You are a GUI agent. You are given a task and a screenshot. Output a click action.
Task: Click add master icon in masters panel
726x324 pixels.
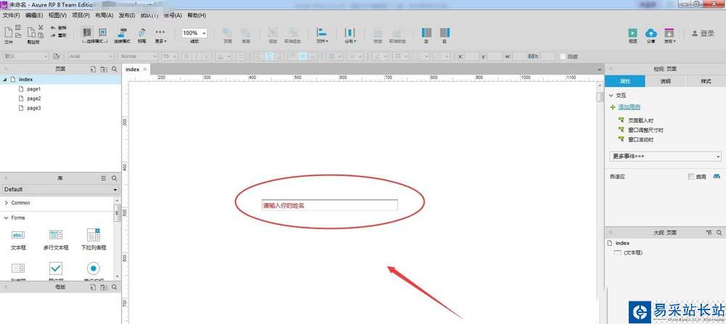coord(93,287)
